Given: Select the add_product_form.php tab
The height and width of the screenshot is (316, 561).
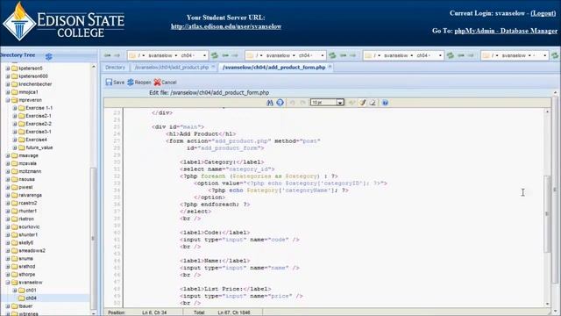Looking at the screenshot, I should point(274,68).
